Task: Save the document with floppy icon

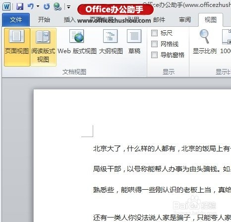Action: 20,6
